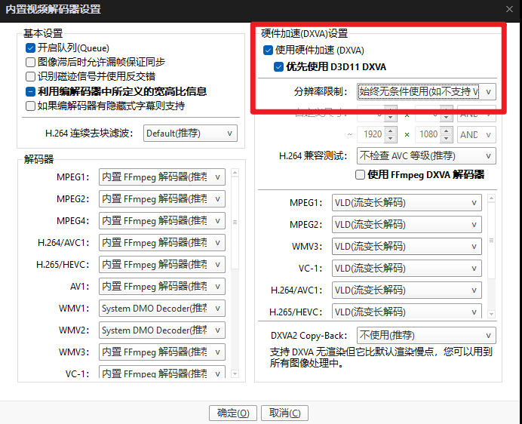
Task: Open 分辨率限制 dropdown
Action: point(426,91)
